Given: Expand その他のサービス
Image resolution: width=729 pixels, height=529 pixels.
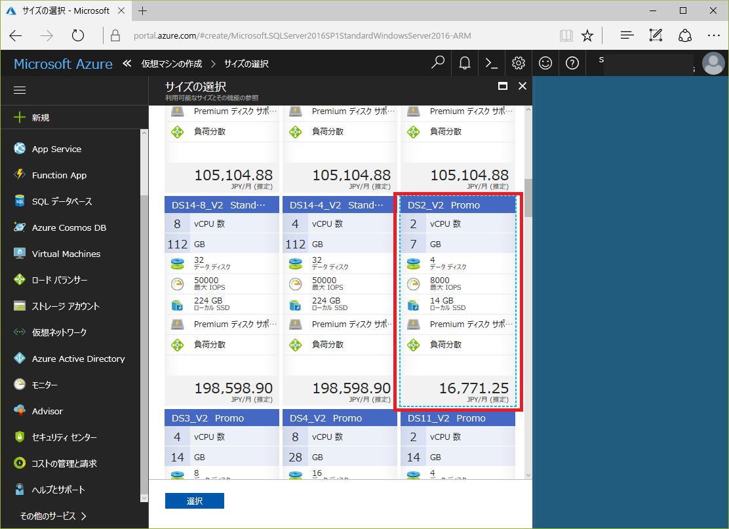Looking at the screenshot, I should 53,516.
